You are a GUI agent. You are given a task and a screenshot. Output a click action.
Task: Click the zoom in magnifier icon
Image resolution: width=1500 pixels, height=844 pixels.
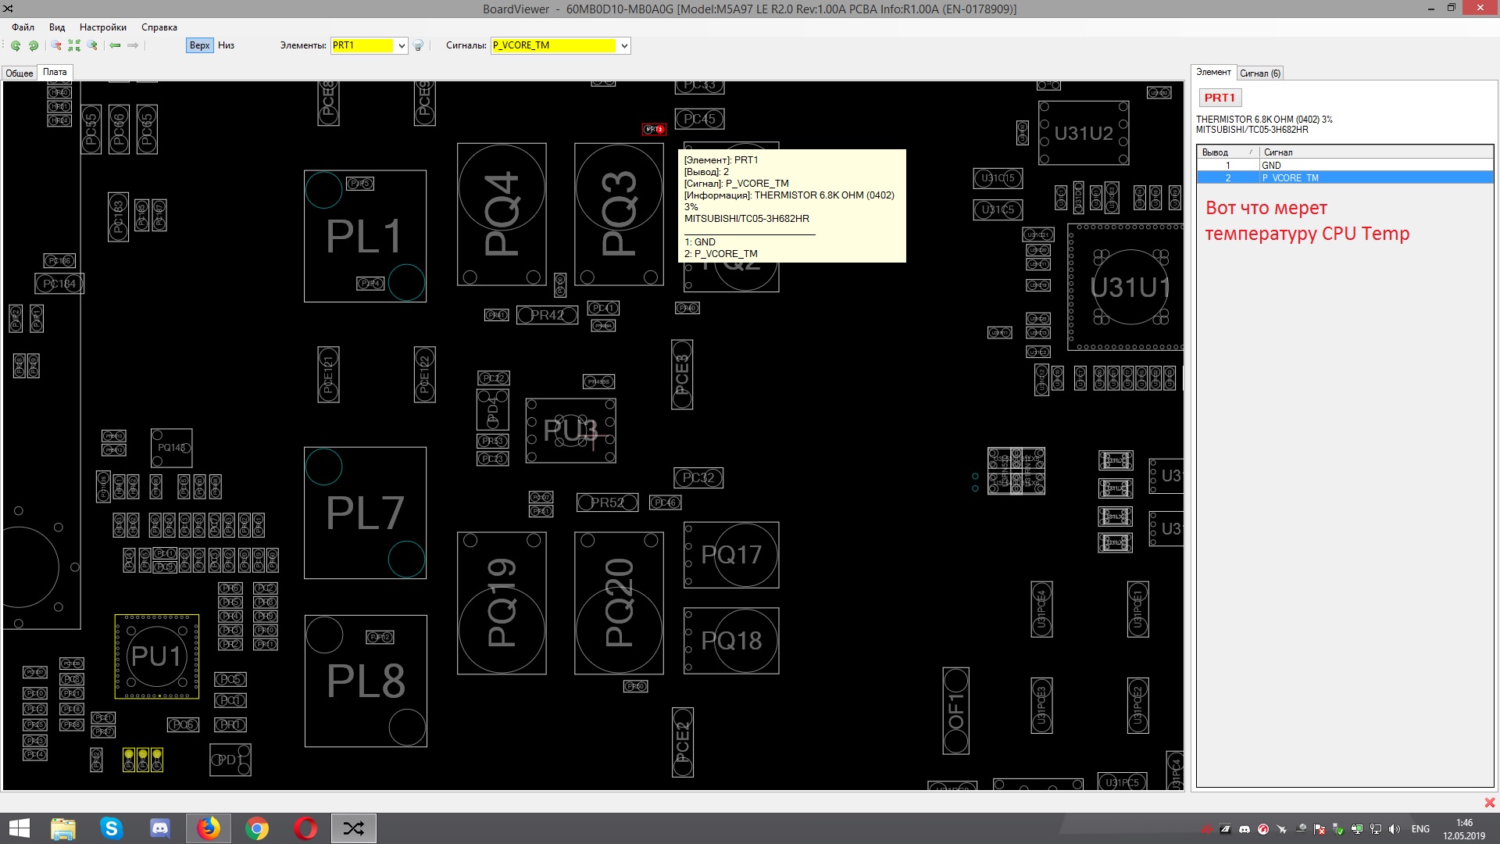[92, 45]
